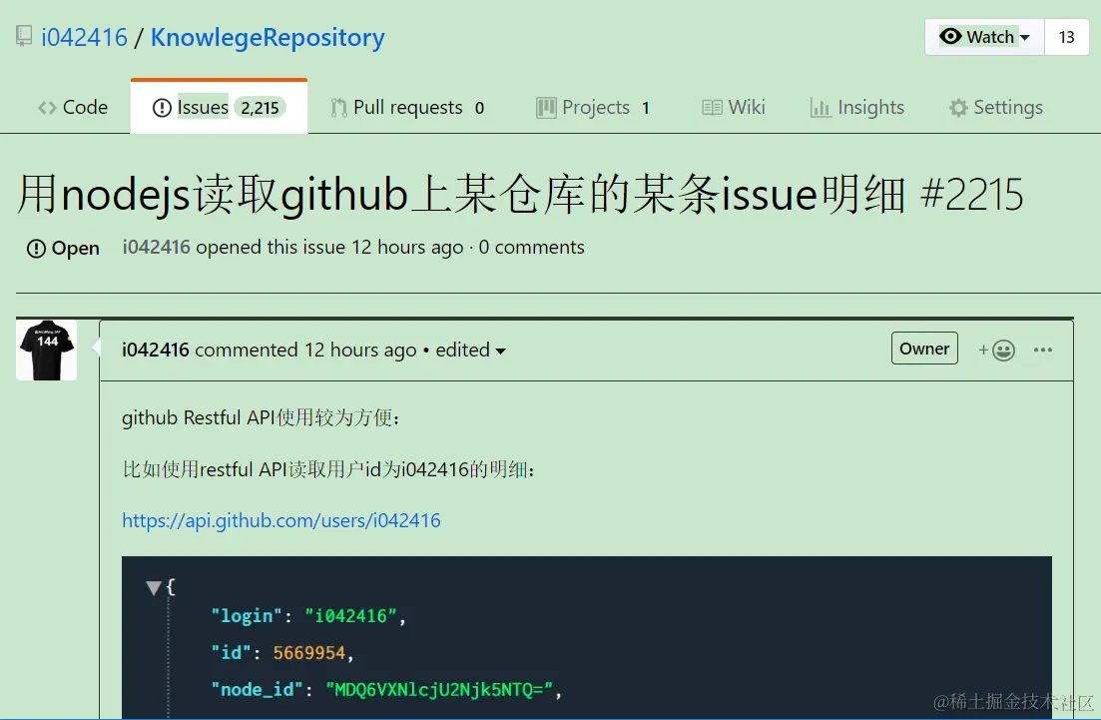The image size is (1101, 720).
Task: Switch to the Code tab
Action: 73,108
